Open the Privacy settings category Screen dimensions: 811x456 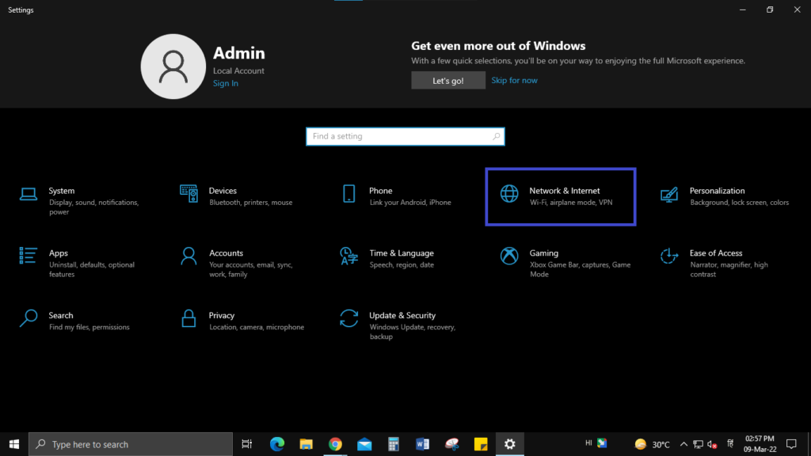click(x=241, y=321)
